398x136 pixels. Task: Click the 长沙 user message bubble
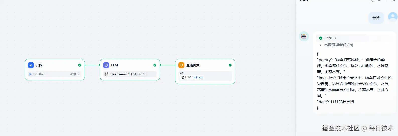coord(376,18)
